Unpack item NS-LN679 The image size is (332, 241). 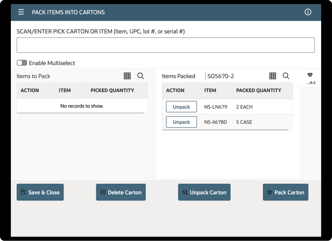pos(181,107)
